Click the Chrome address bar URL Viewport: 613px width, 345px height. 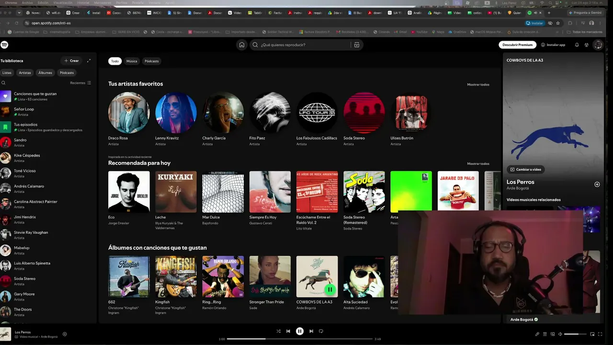(51, 23)
